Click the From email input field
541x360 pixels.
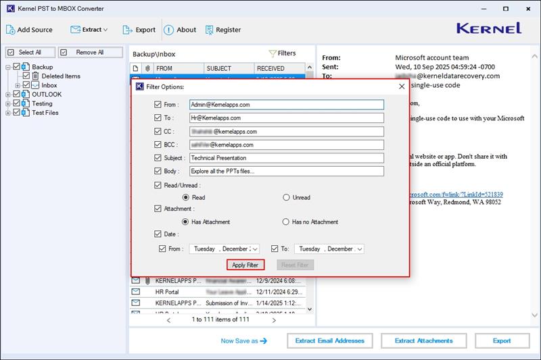(287, 105)
